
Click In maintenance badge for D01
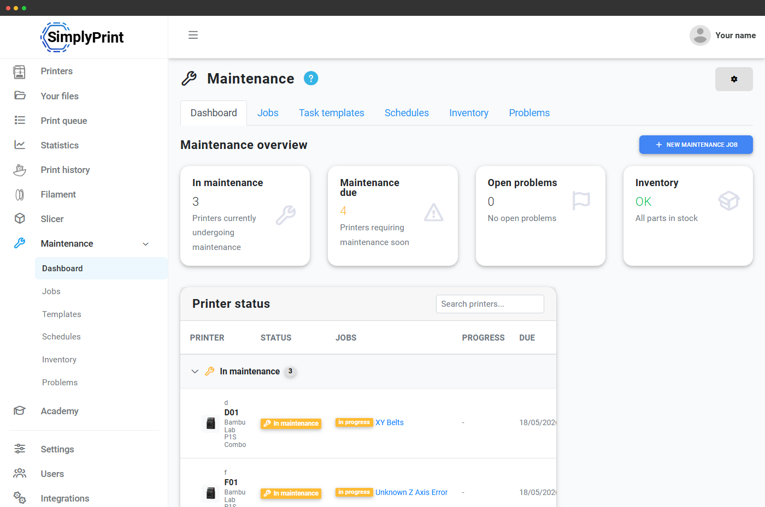pyautogui.click(x=291, y=424)
